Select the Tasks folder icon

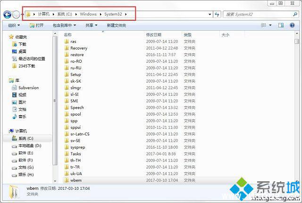[x=67, y=154]
